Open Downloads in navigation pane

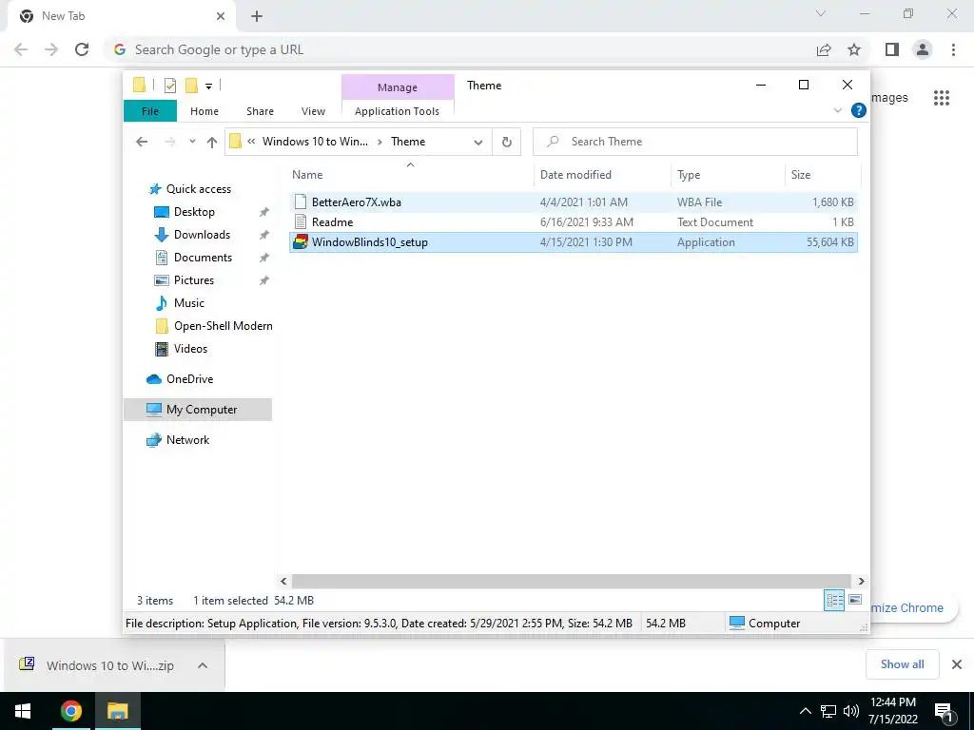pyautogui.click(x=202, y=235)
